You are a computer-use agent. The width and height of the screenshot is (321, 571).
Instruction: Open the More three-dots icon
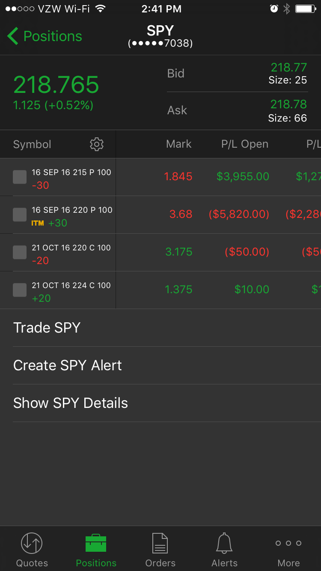coord(288,543)
